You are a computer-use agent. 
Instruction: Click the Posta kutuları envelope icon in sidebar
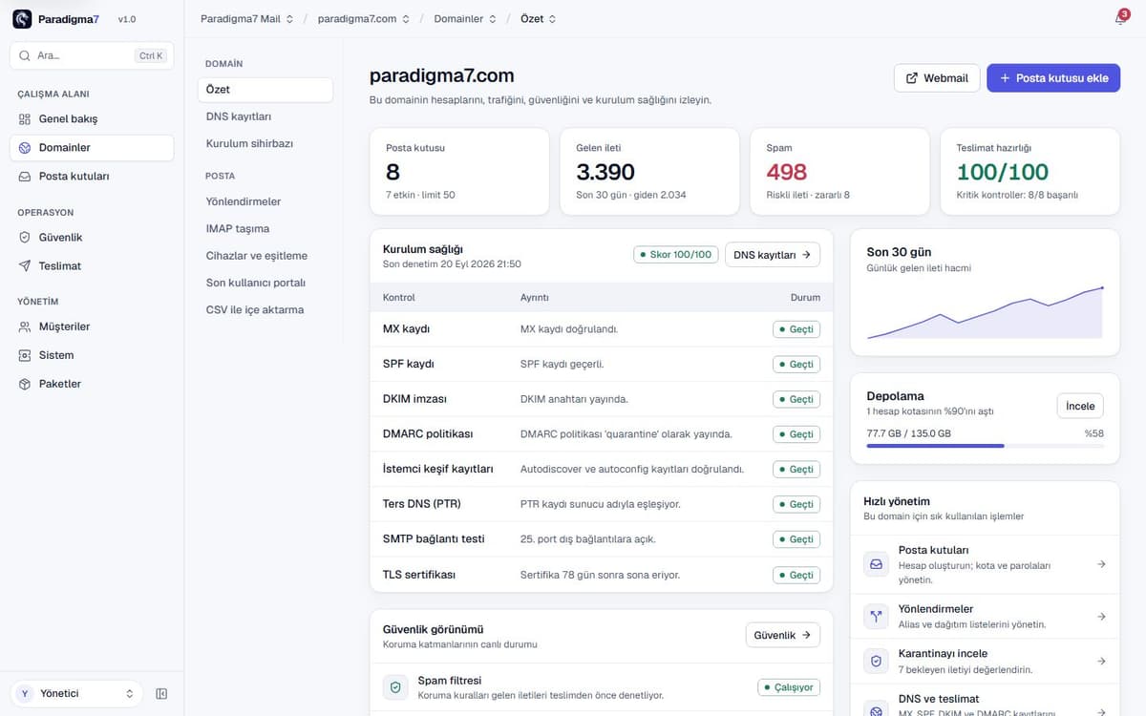pyautogui.click(x=25, y=177)
